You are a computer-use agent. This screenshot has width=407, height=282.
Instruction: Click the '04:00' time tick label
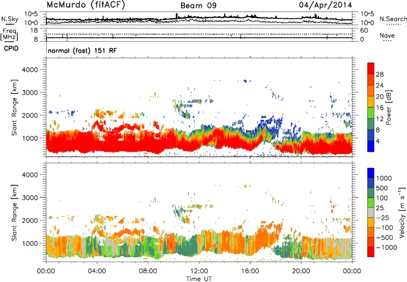pos(97,271)
